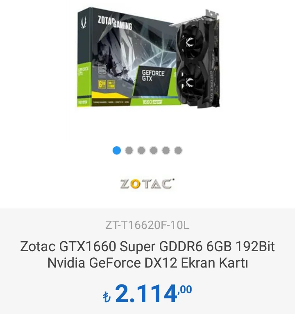Click the 1660 Super label on box
The image size is (295, 314).
(x=152, y=102)
